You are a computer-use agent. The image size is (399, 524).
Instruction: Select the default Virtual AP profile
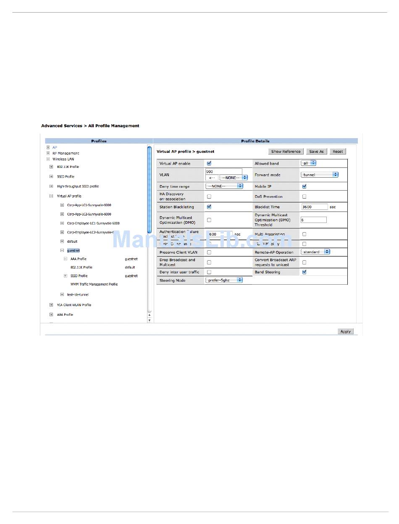pyautogui.click(x=72, y=241)
